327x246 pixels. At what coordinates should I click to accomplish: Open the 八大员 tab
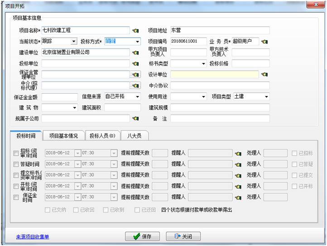[134, 135]
